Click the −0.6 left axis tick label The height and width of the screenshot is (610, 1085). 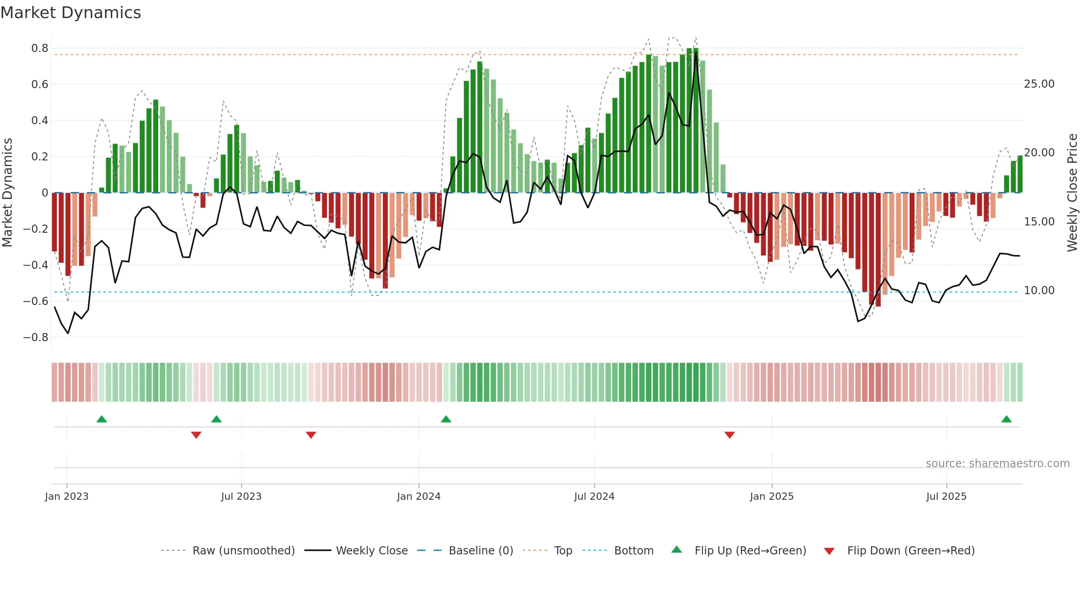click(x=36, y=301)
